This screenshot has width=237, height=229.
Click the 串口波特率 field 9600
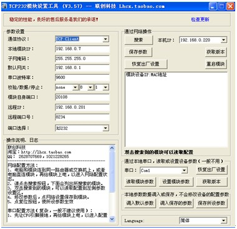coord(82,78)
